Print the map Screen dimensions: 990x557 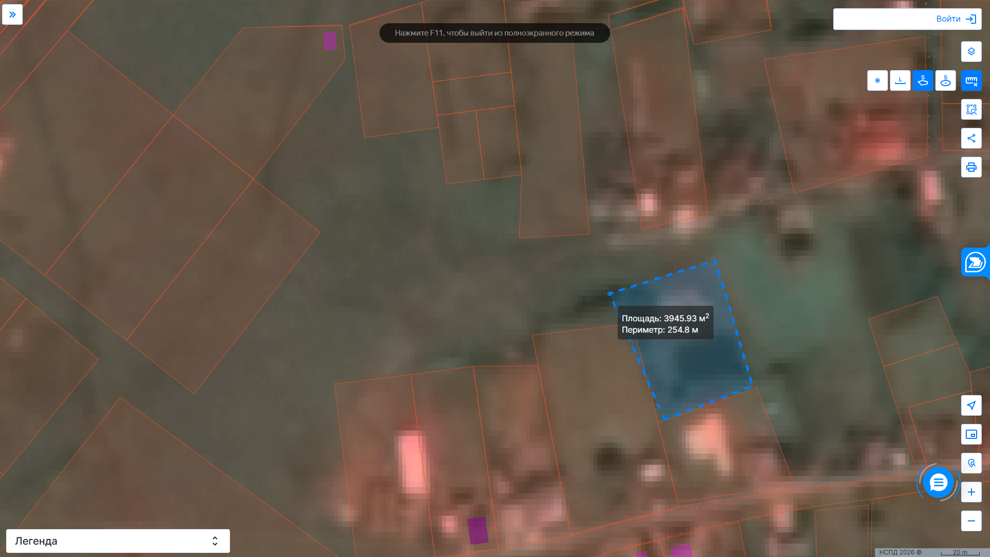click(x=971, y=167)
